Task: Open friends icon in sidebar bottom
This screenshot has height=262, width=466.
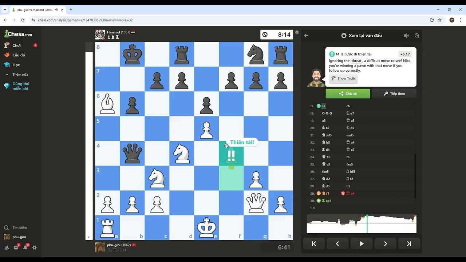Action: point(7,247)
